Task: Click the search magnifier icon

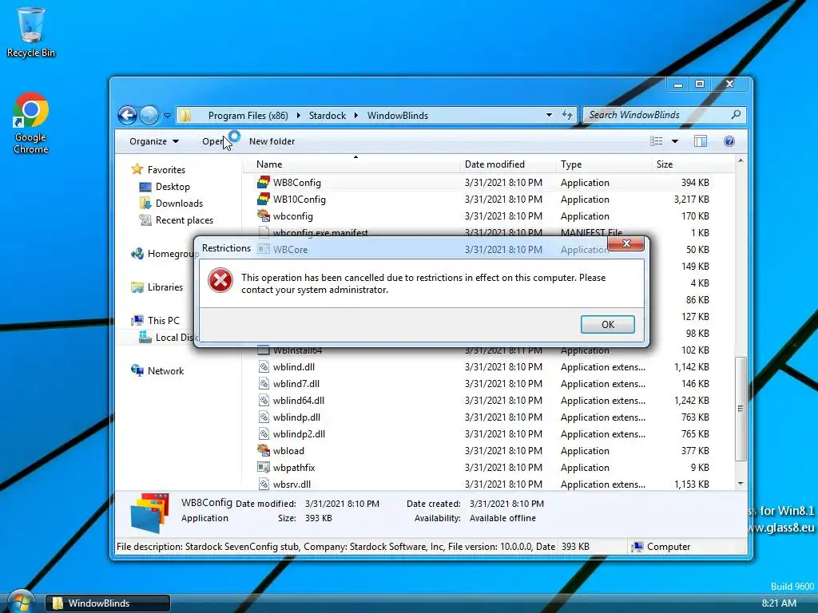Action: 736,114
